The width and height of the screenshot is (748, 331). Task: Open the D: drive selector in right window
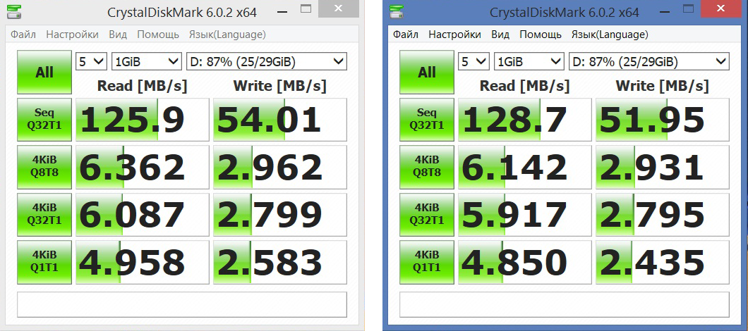tap(649, 62)
